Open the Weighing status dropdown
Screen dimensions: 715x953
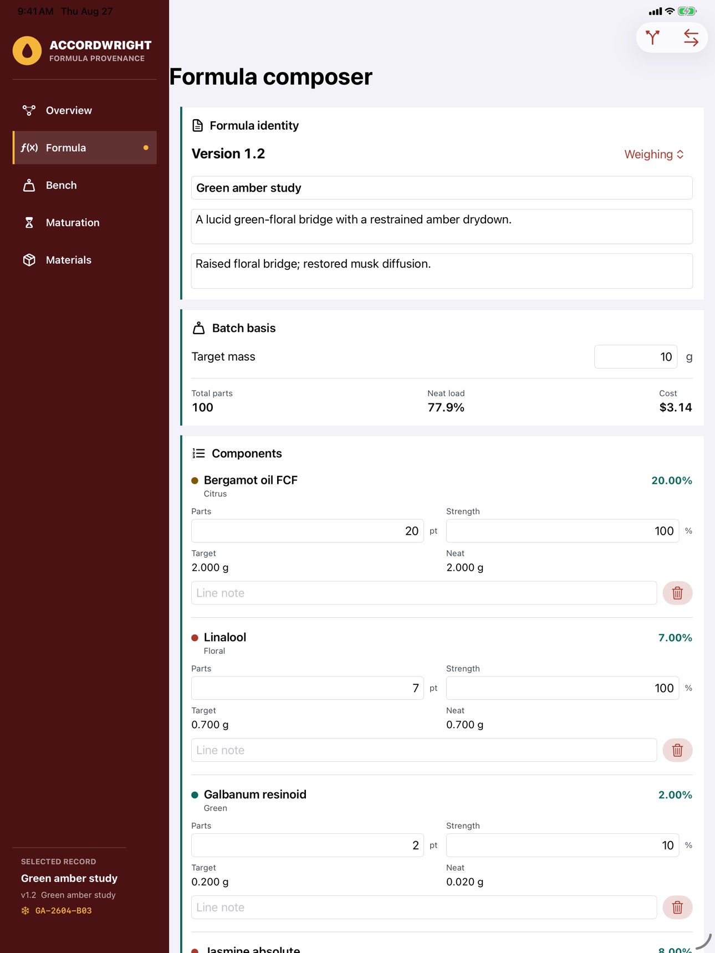click(x=654, y=155)
